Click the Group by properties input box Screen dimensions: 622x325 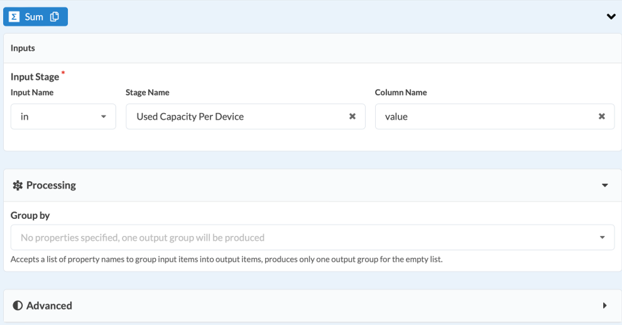click(302, 238)
